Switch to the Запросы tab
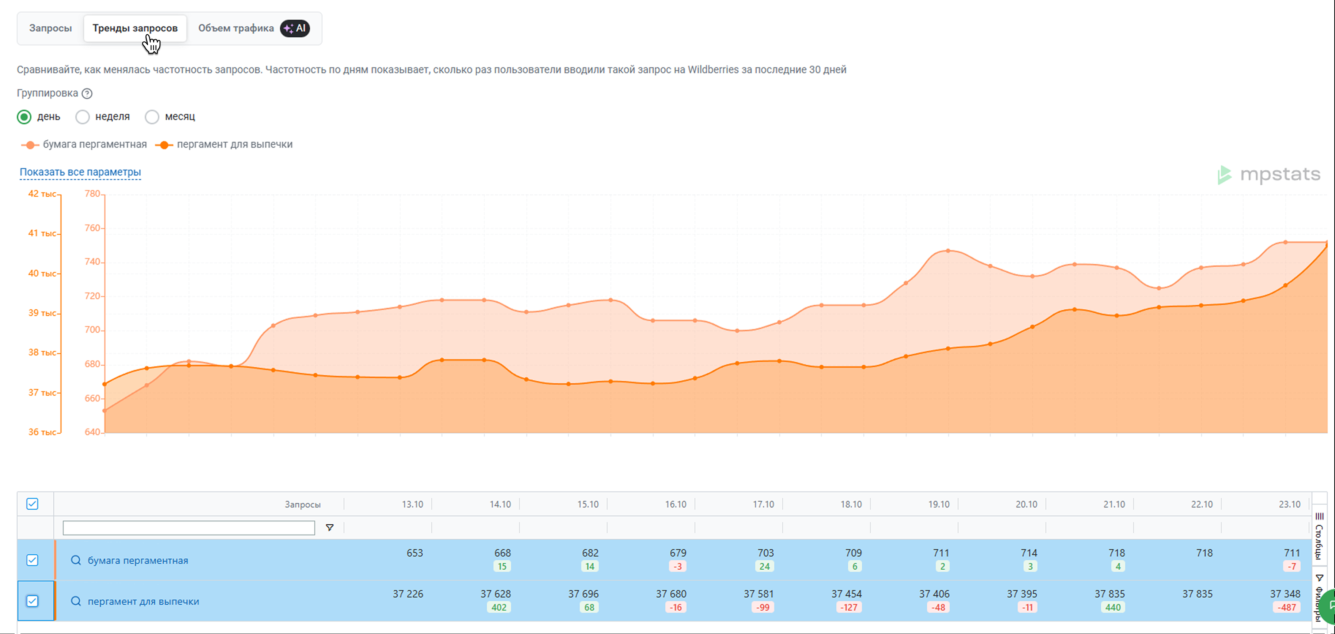This screenshot has width=1335, height=634. pyautogui.click(x=50, y=28)
